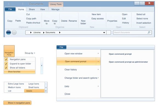Viewport: 159px width, 106px height.
Task: Click Select none in the ribbon
Action: [x=142, y=19]
